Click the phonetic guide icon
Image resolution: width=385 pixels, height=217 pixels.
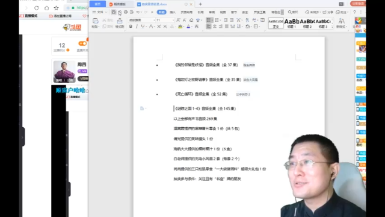(198, 20)
